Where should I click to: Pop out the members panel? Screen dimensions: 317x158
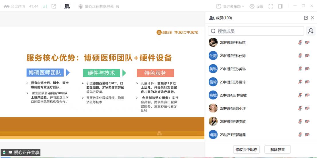coord(306,18)
